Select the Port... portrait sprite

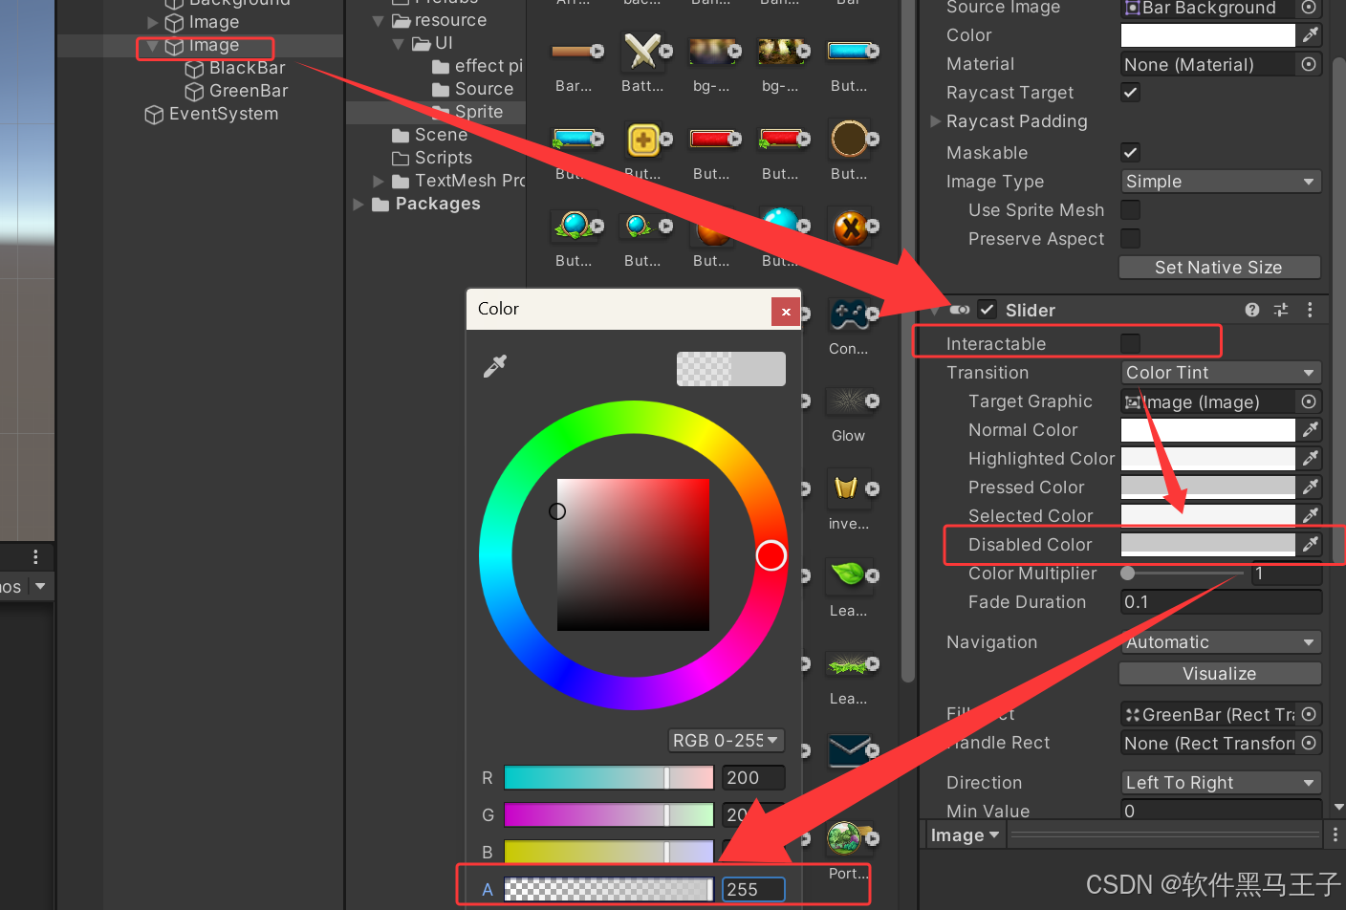click(847, 838)
